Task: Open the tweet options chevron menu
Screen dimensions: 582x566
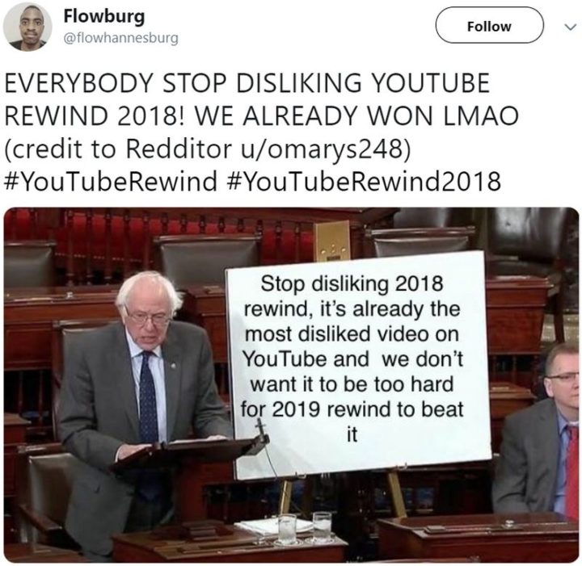Action: coord(570,27)
